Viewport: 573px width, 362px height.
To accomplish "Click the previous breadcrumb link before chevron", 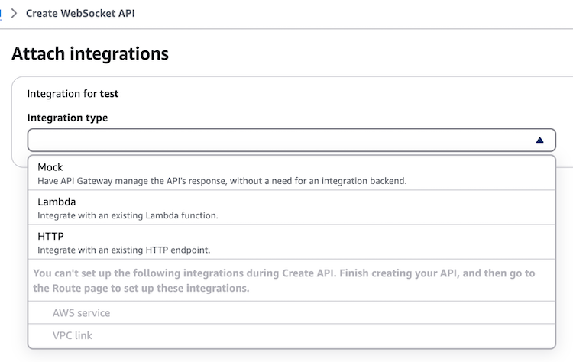I will coord(1,14).
